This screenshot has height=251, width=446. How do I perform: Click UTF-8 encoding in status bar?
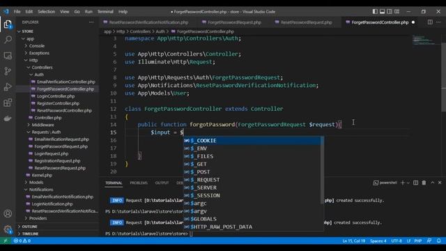click(397, 241)
